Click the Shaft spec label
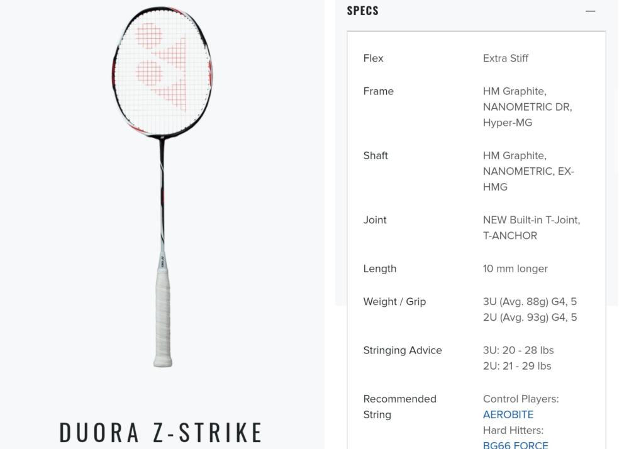The image size is (629, 449). [376, 155]
